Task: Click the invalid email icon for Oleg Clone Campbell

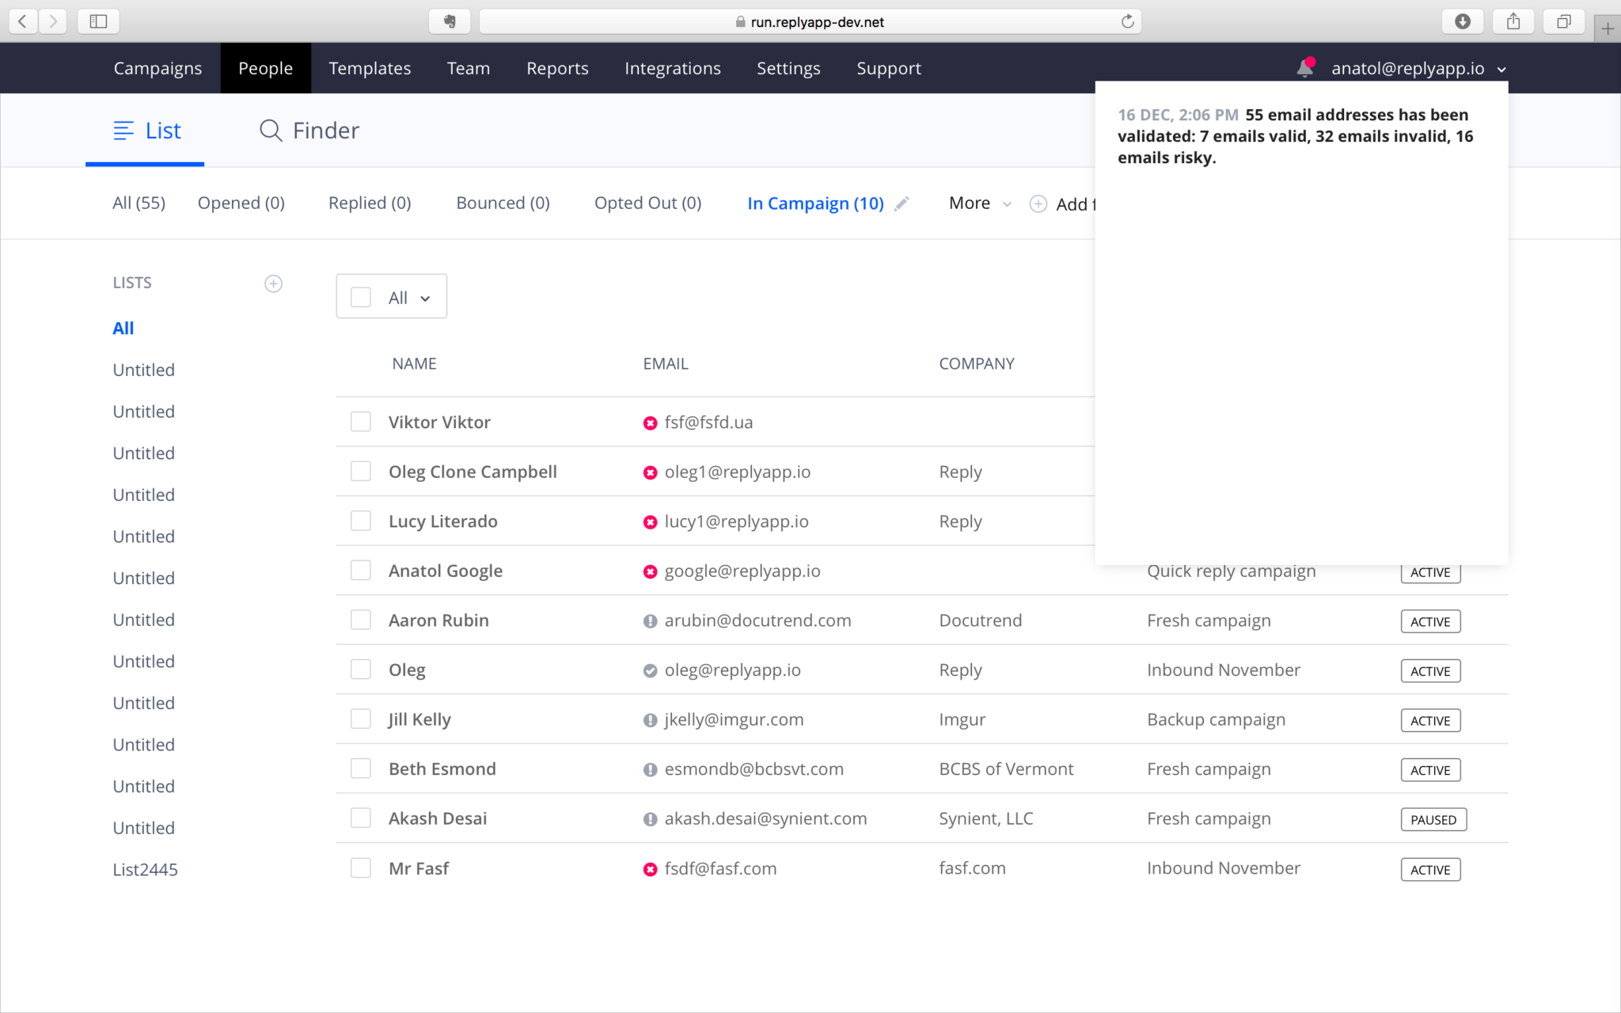Action: tap(649, 472)
